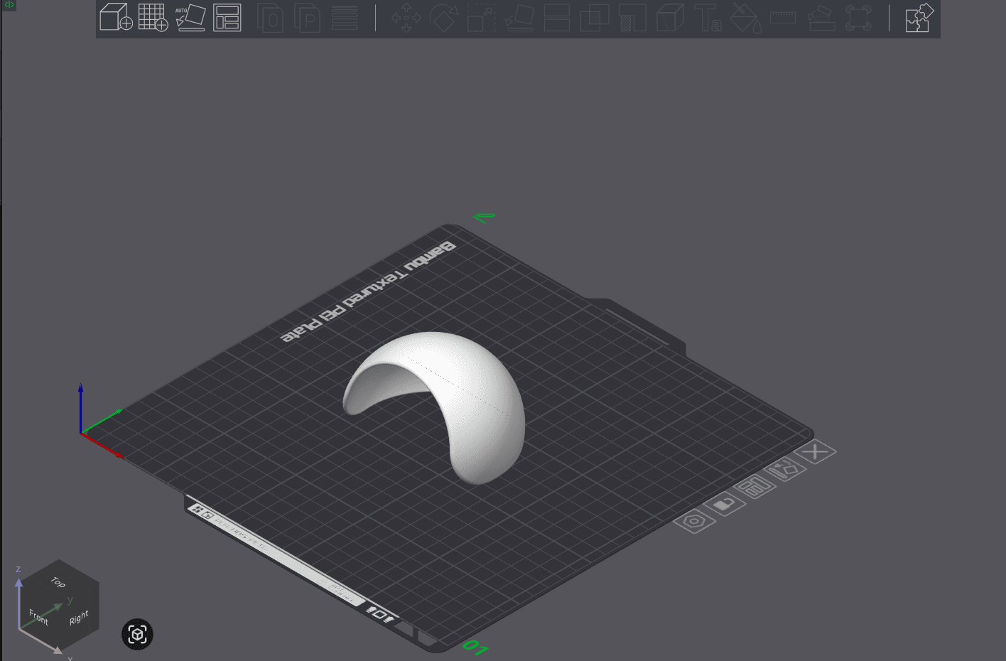The image size is (1006, 661).
Task: Open the Cut tool
Action: pos(557,18)
